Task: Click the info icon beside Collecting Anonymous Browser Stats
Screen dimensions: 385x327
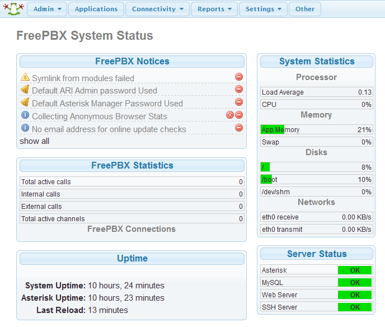Action: [x=25, y=115]
